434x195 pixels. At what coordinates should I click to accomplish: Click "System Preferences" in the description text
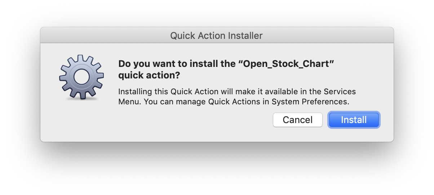310,102
